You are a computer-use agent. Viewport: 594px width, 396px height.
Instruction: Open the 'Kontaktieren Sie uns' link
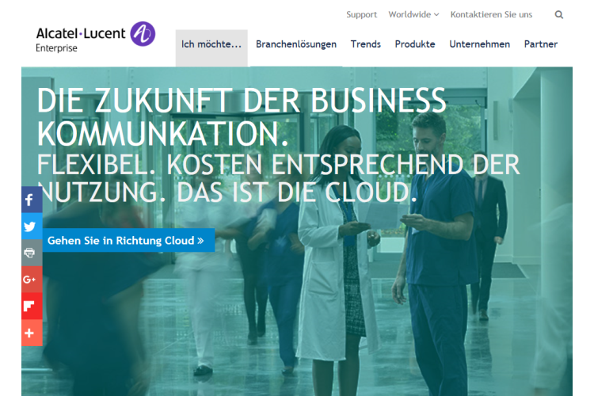click(491, 14)
